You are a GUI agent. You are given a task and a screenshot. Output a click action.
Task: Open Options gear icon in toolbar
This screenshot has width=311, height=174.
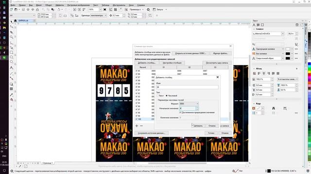coord(148,10)
